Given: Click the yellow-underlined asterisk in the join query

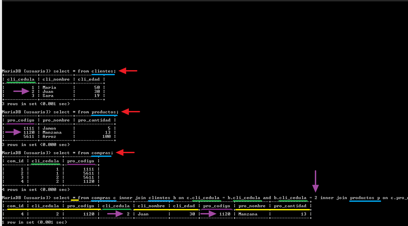Looking at the screenshot, I should 74,198.
